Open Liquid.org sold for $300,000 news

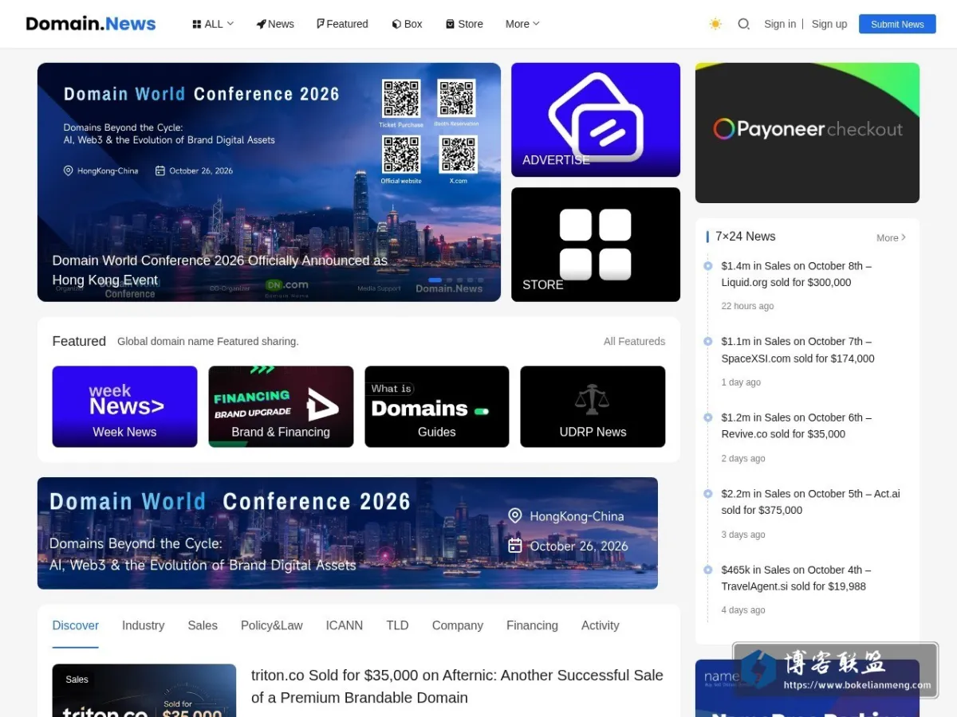pos(797,274)
